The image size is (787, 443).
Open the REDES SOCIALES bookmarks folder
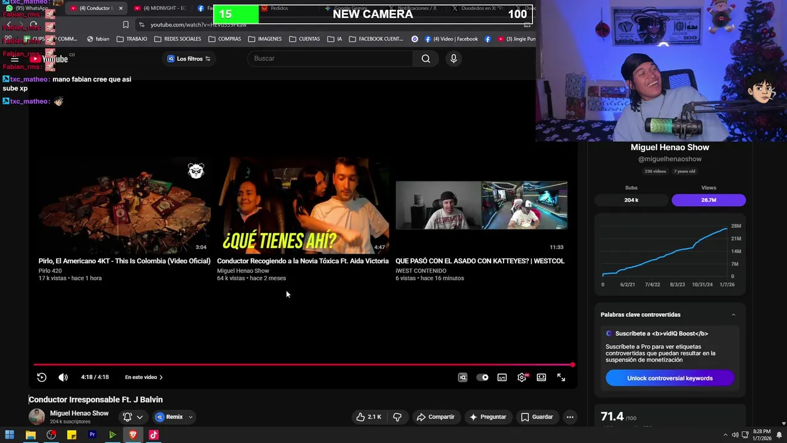(177, 39)
